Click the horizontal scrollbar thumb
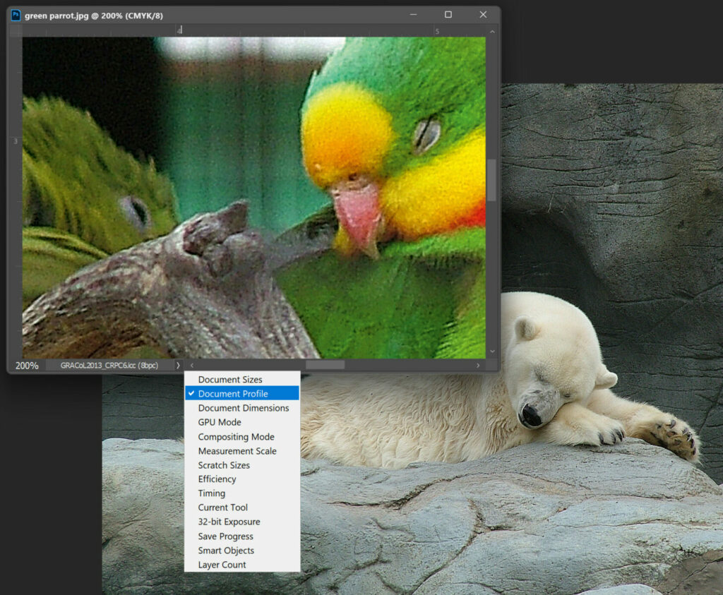 [325, 366]
